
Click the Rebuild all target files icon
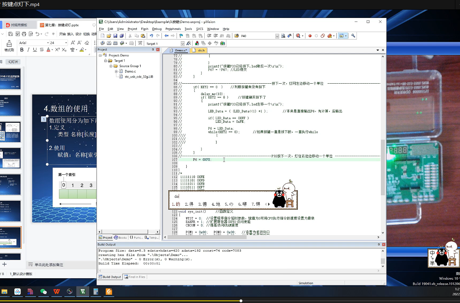[115, 43]
